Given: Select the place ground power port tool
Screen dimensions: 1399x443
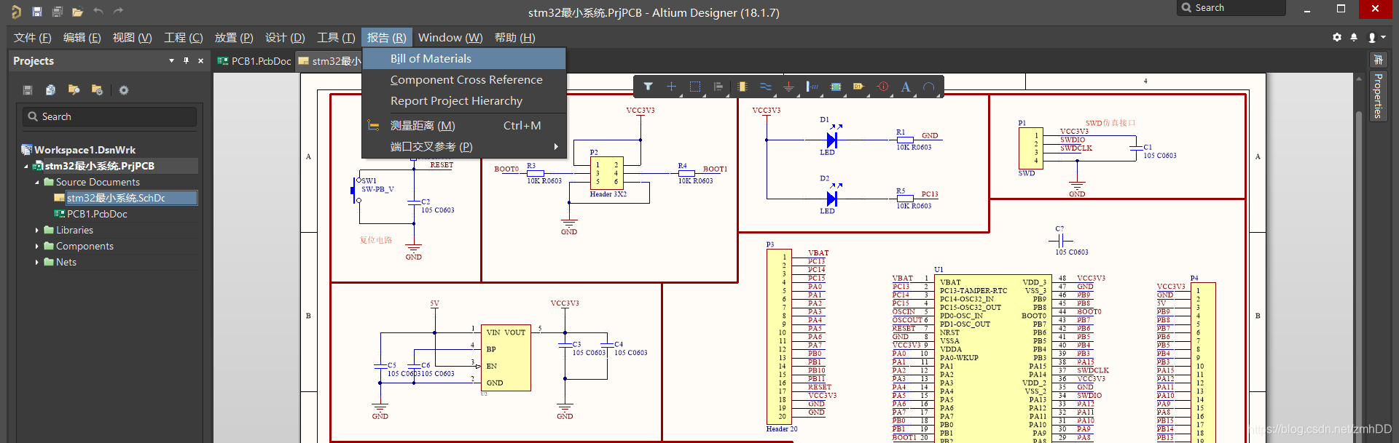Looking at the screenshot, I should [788, 87].
